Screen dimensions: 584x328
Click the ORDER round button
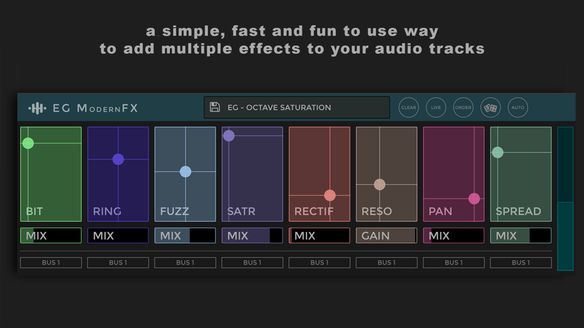coord(463,108)
